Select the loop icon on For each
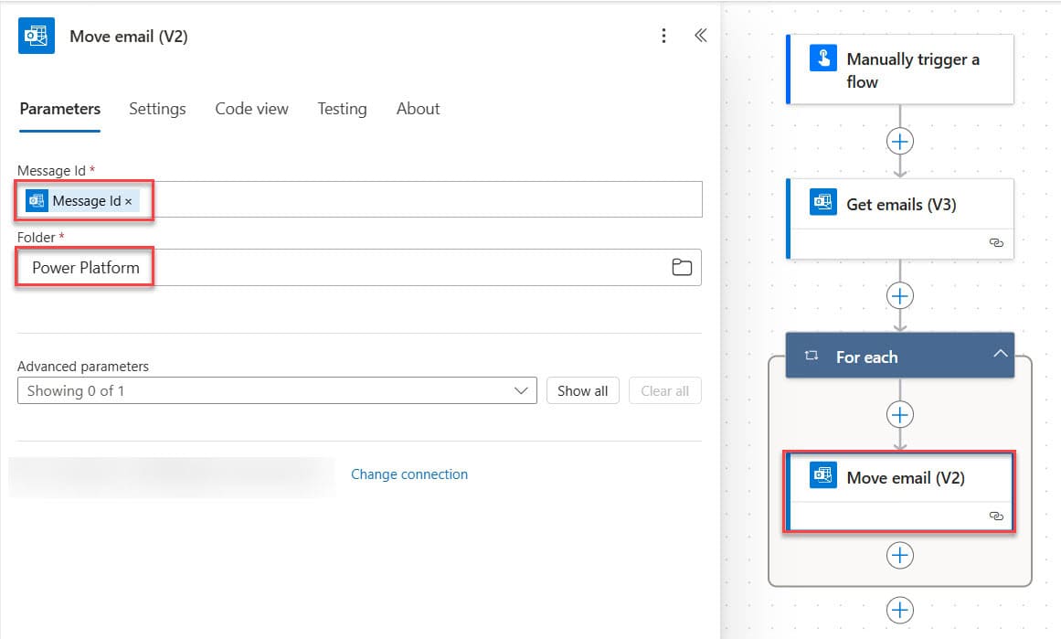The width and height of the screenshot is (1061, 639). tap(812, 356)
